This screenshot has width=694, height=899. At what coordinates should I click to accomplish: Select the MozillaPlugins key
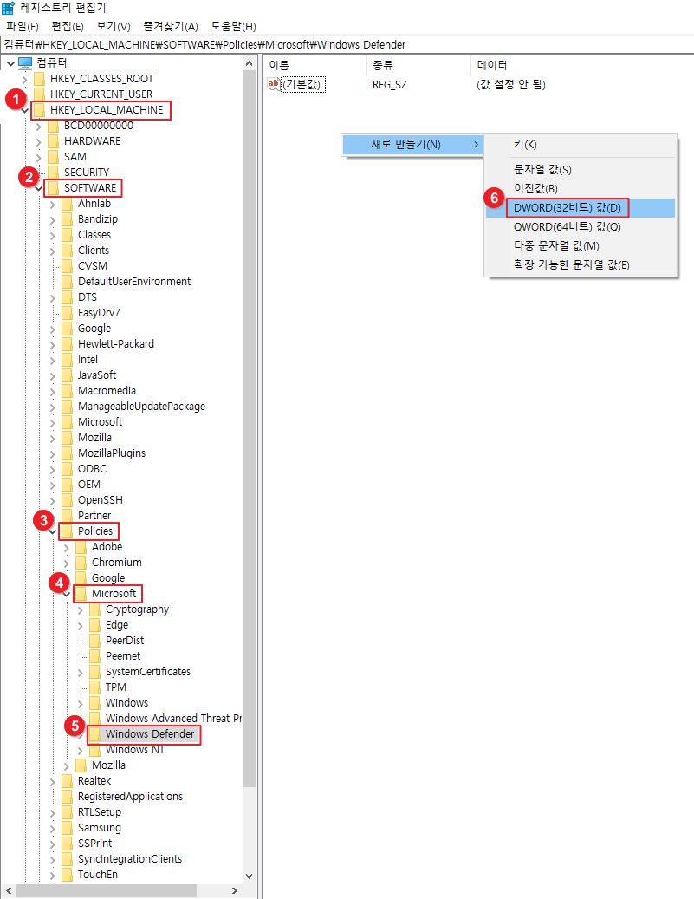(112, 453)
